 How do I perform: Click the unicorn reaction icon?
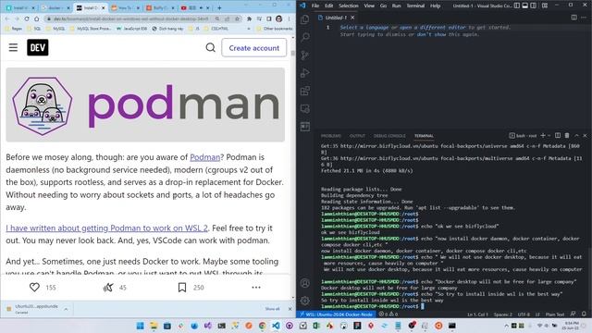tap(108, 288)
